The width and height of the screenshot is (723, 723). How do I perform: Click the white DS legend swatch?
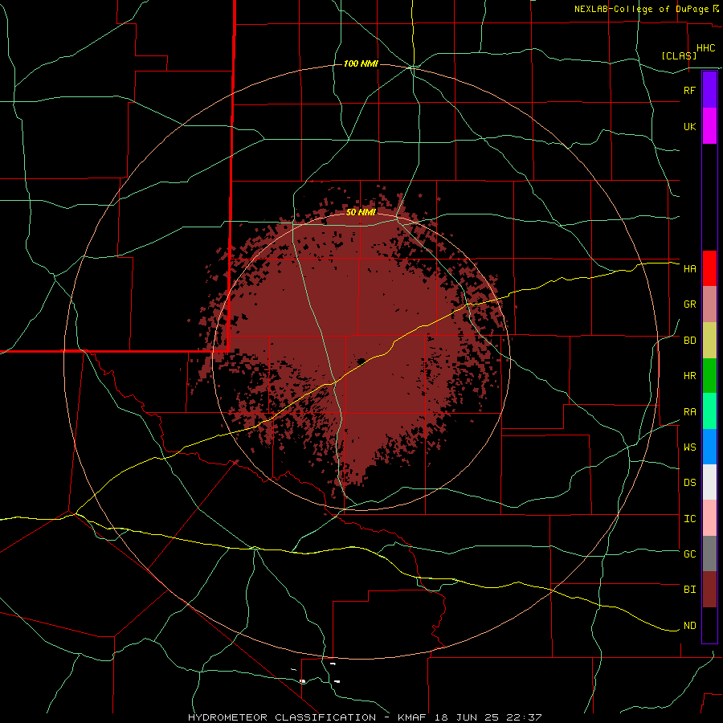point(709,482)
